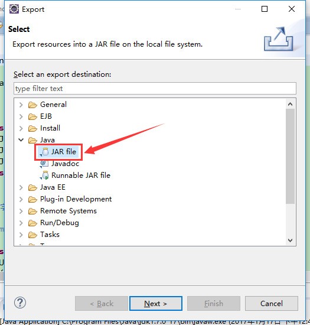The image size is (310, 325).
Task: Click the Java EE folder icon
Action: pos(32,187)
